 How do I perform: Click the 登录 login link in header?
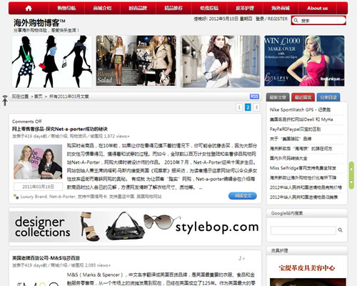pyautogui.click(x=260, y=19)
